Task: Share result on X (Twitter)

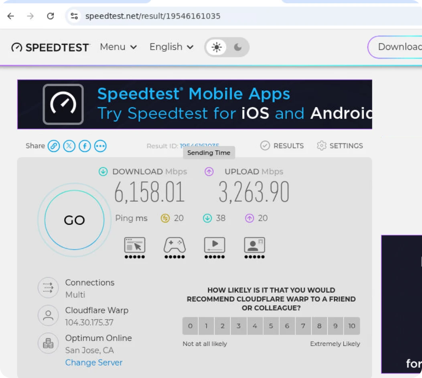Action: (x=69, y=146)
